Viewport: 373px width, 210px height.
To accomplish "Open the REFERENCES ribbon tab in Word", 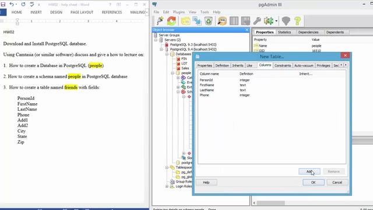I will [x=112, y=12].
